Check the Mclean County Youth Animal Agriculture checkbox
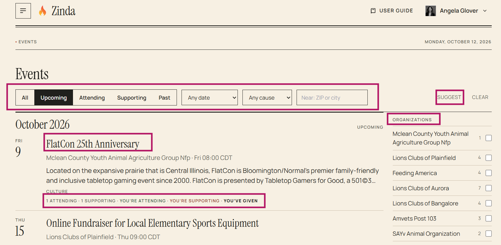Image resolution: width=501 pixels, height=245 pixels. coord(489,138)
